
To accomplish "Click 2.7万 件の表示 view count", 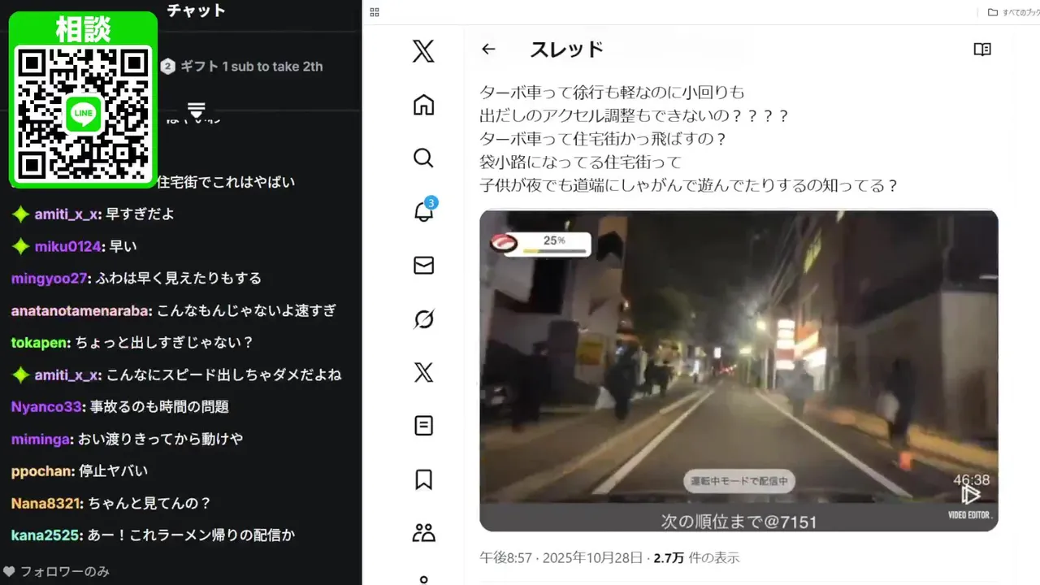I will (x=696, y=558).
